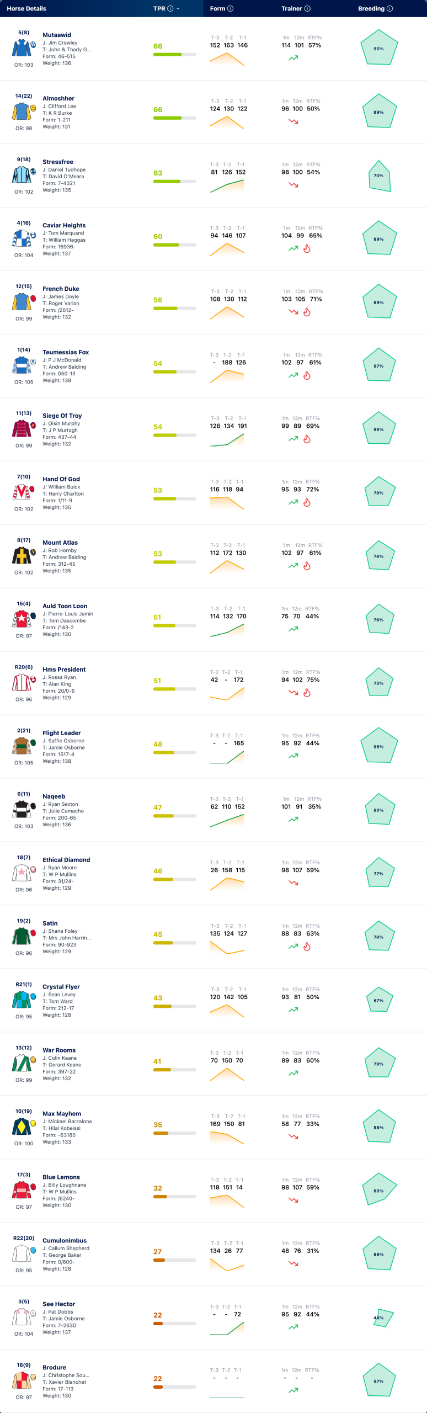Click Hand Of God's form sparkline chart
Image resolution: width=427 pixels, height=1413 pixels.
[x=227, y=503]
